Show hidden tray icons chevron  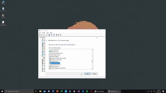[147, 91]
